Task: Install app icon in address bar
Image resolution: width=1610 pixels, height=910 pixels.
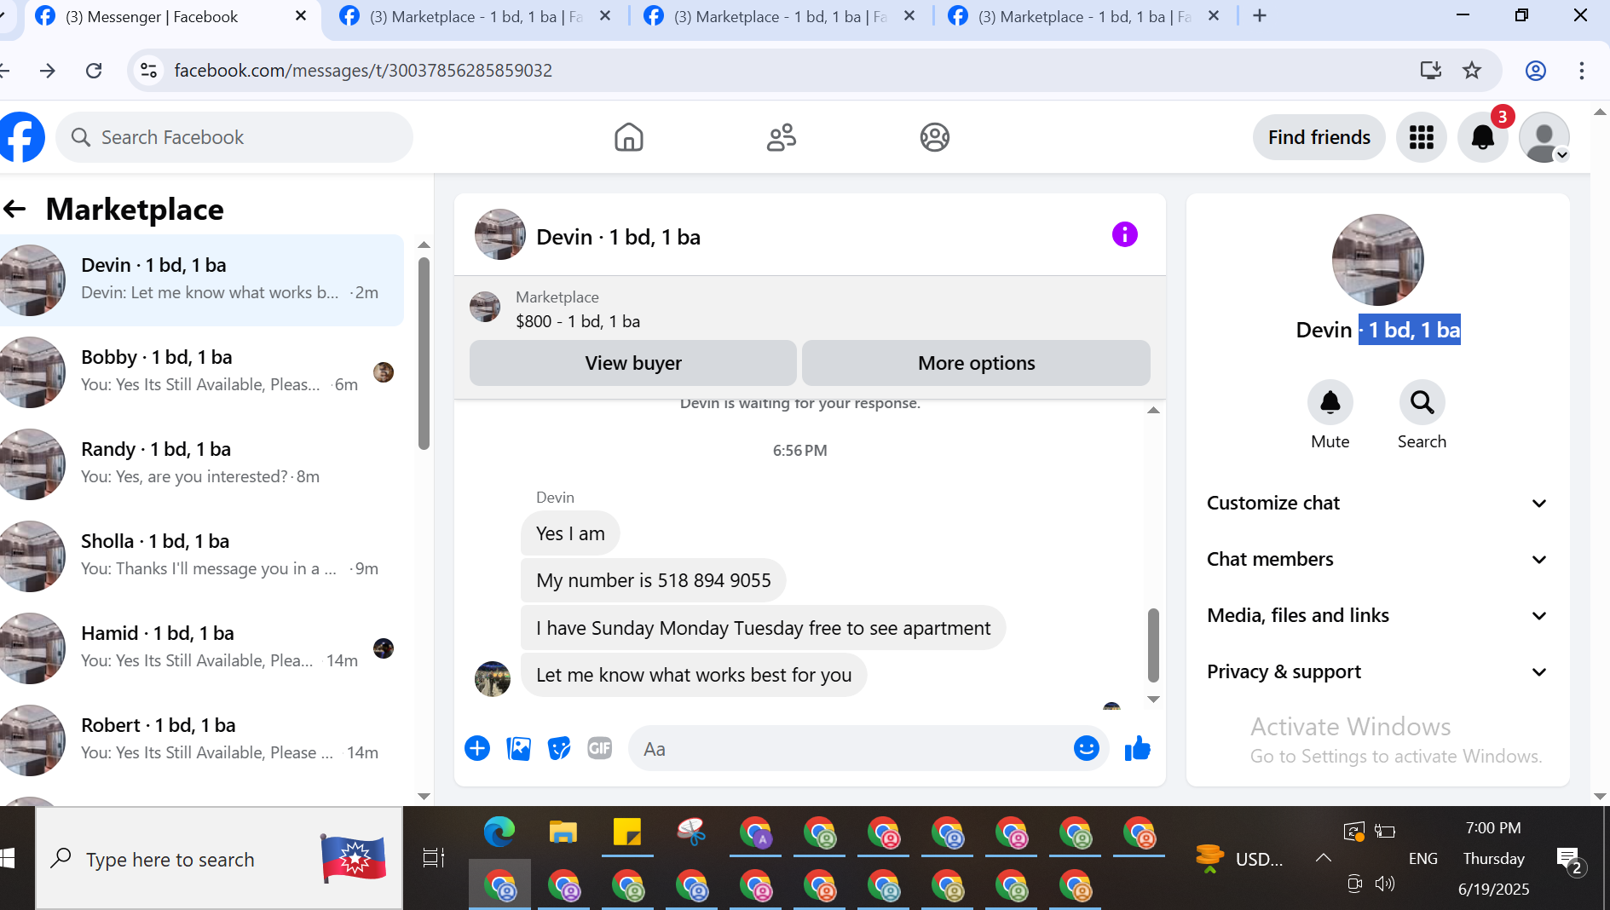Action: [x=1431, y=71]
